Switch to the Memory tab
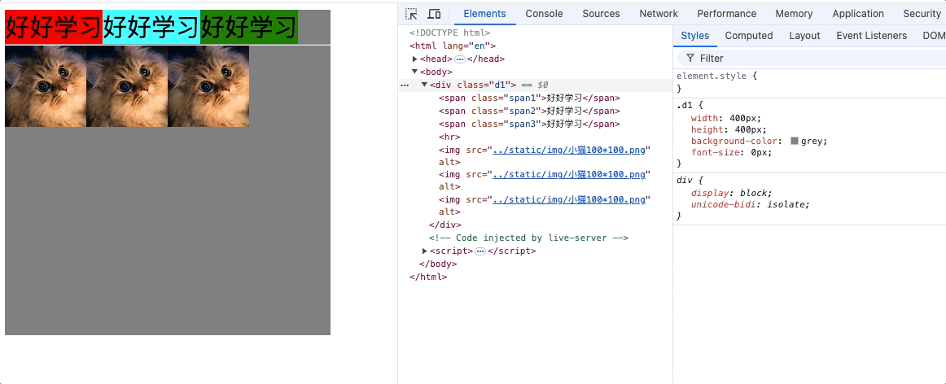The image size is (946, 384). pyautogui.click(x=794, y=14)
